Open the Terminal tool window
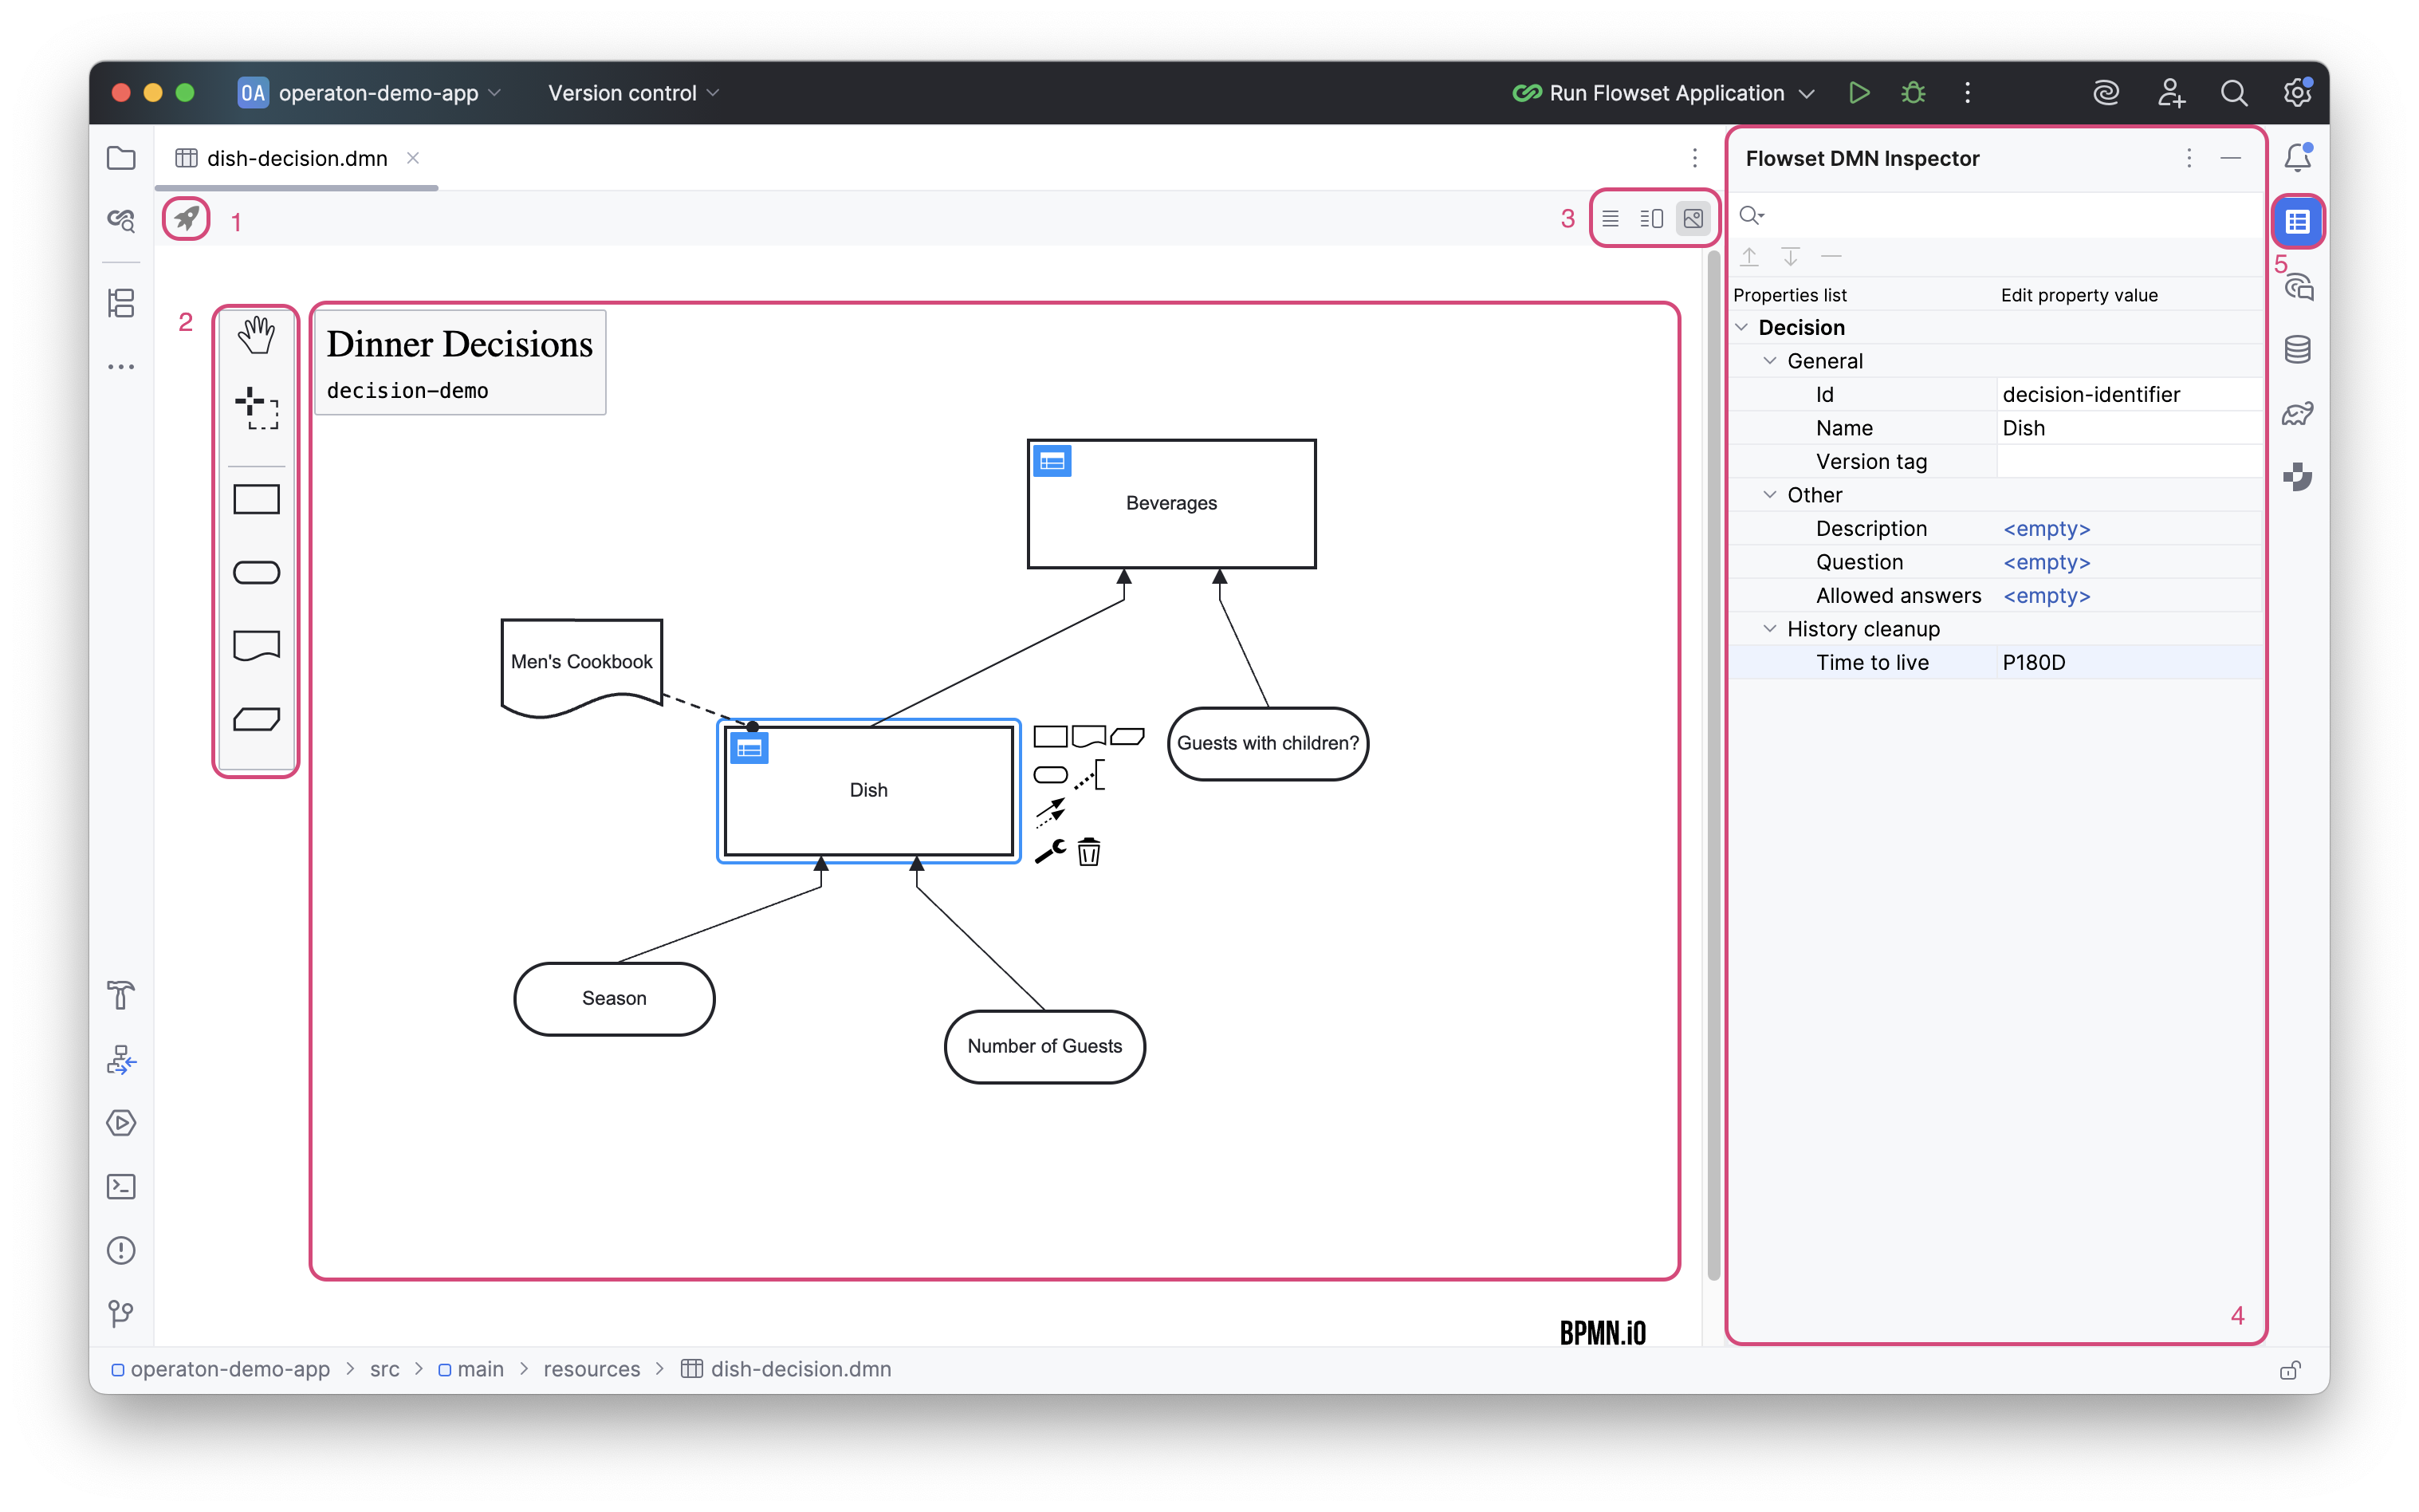Viewport: 2419px width, 1512px height. (x=121, y=1186)
